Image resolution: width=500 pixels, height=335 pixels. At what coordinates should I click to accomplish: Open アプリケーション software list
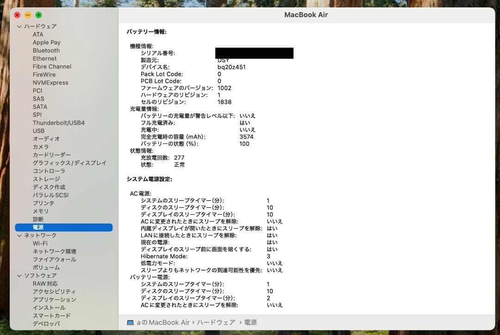54,300
